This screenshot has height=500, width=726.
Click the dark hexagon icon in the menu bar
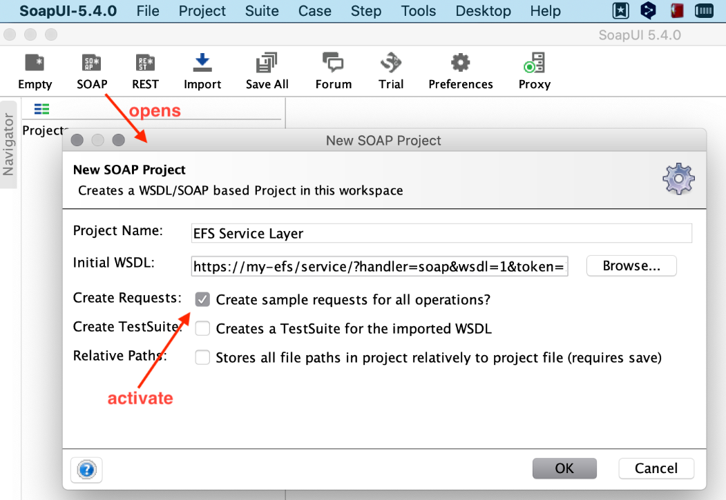(x=648, y=10)
